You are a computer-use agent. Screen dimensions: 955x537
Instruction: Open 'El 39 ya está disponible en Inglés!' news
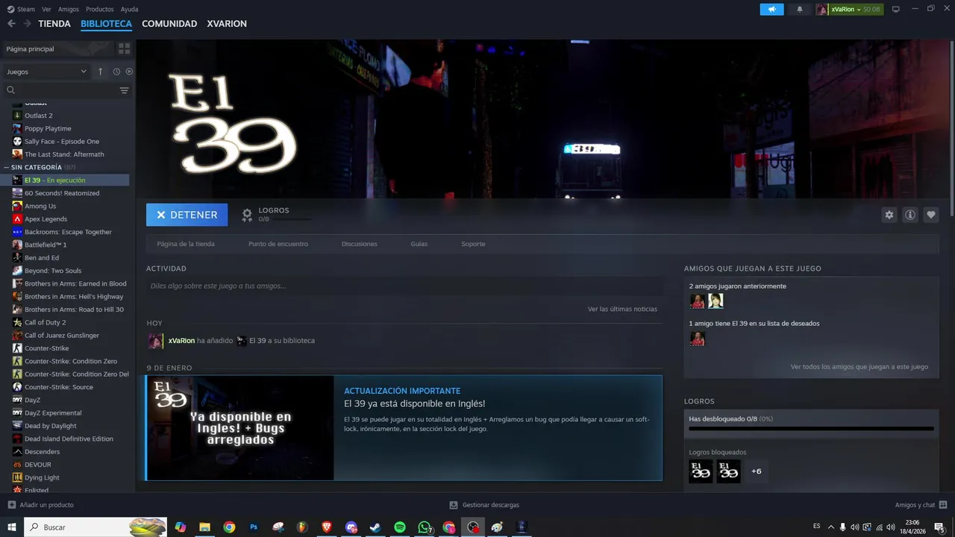(x=414, y=403)
